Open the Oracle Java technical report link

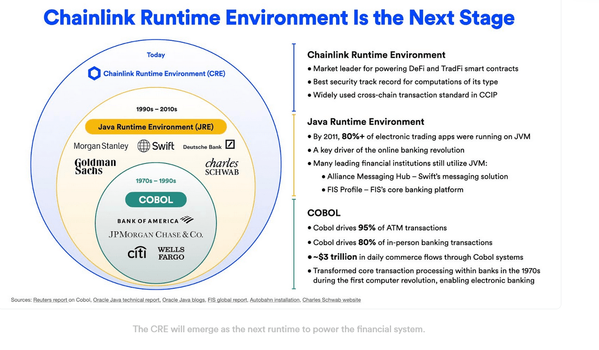click(x=126, y=300)
